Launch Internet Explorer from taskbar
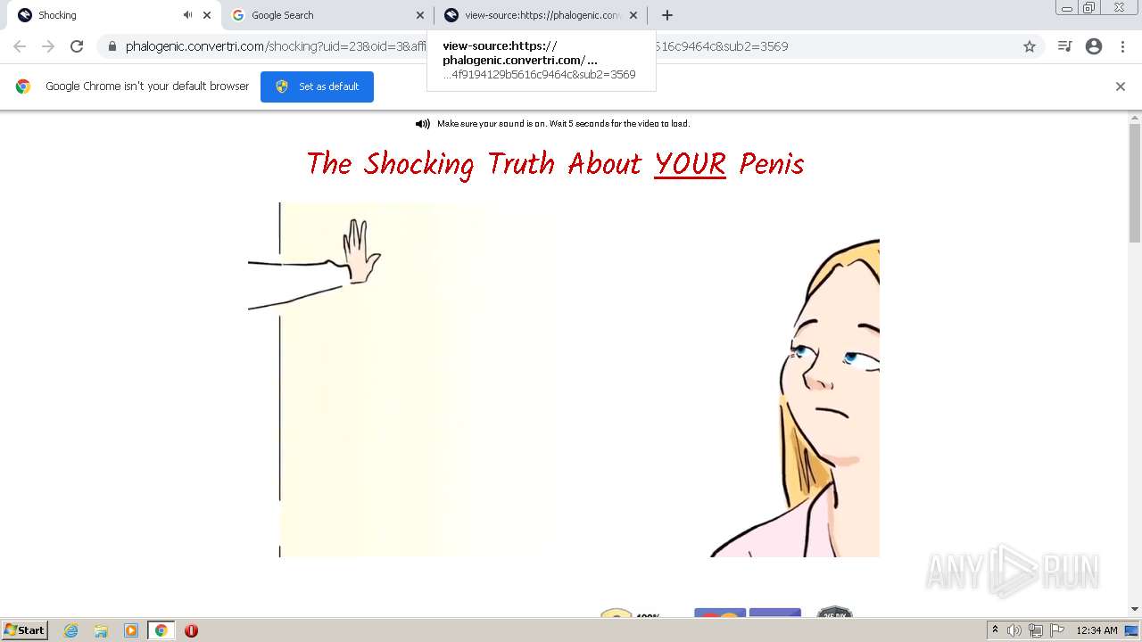The width and height of the screenshot is (1142, 642). point(70,630)
